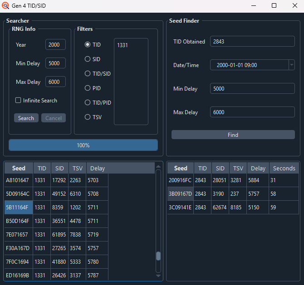Click the disabled Cancel button
Image resolution: width=304 pixels, height=285 pixels.
pyautogui.click(x=54, y=118)
